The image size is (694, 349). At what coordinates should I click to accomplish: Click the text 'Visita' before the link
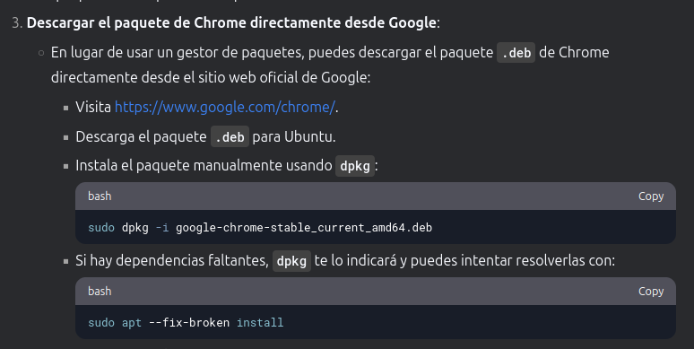tap(93, 107)
